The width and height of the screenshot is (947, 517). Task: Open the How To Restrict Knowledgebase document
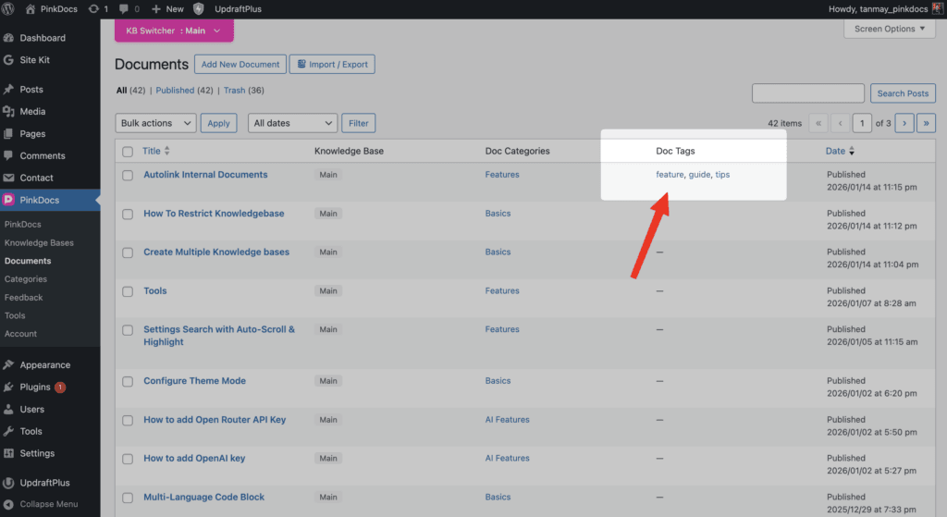214,214
